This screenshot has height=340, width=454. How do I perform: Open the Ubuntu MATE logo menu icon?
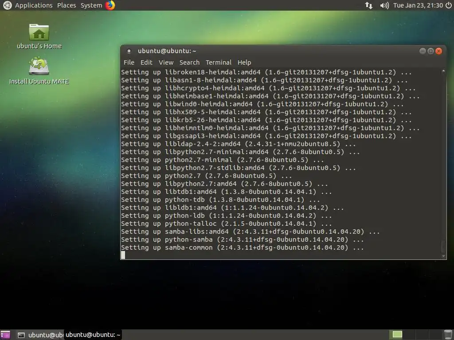7,5
